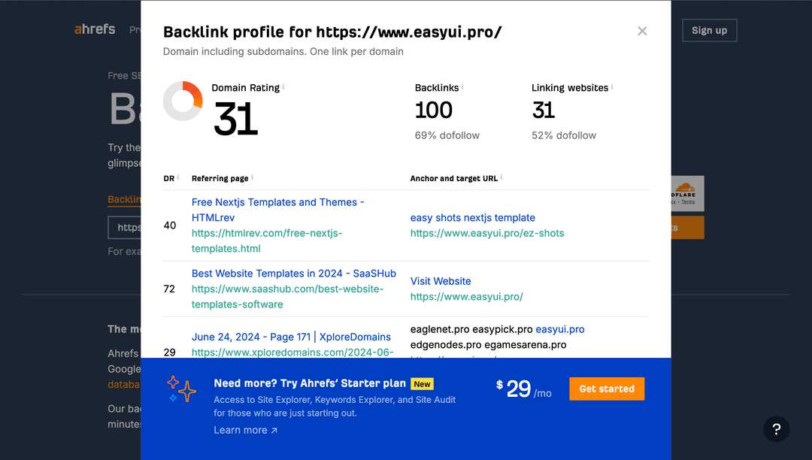Viewport: 812px width, 460px height.
Task: Click the easyui.pro anchor link
Action: [559, 328]
